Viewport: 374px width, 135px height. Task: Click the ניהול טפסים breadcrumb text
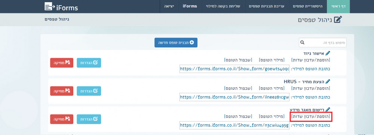(x=57, y=19)
